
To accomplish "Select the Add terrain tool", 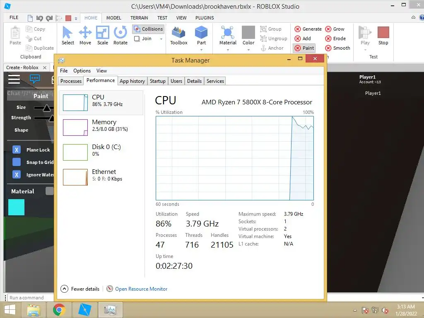I will pyautogui.click(x=303, y=39).
